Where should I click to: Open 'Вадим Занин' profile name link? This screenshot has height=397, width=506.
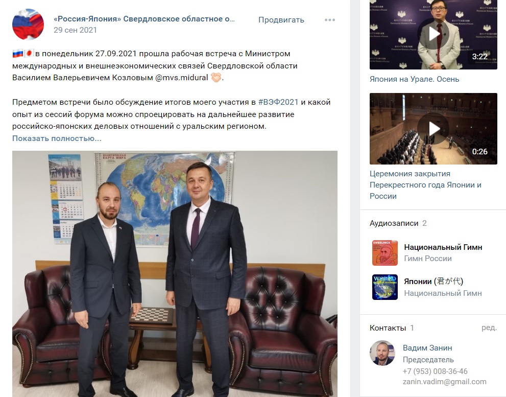point(427,348)
